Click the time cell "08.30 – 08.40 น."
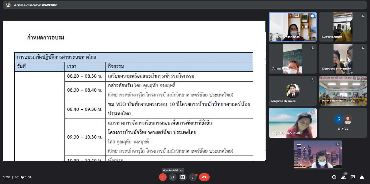Image resolution: width=370 pixels, height=184 pixels. (x=85, y=90)
